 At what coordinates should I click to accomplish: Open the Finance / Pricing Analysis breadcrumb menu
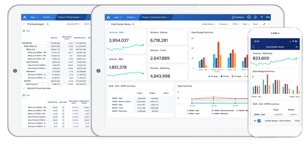tap(70, 17)
